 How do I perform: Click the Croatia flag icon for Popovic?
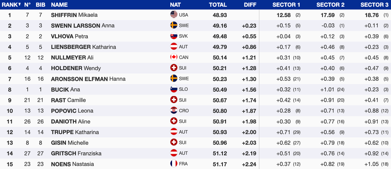pos(174,111)
